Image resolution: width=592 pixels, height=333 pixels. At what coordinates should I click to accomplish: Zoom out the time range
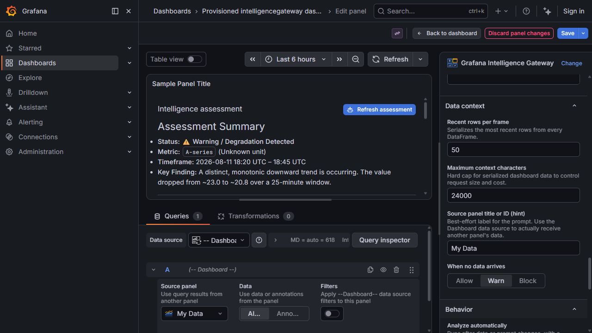click(356, 59)
